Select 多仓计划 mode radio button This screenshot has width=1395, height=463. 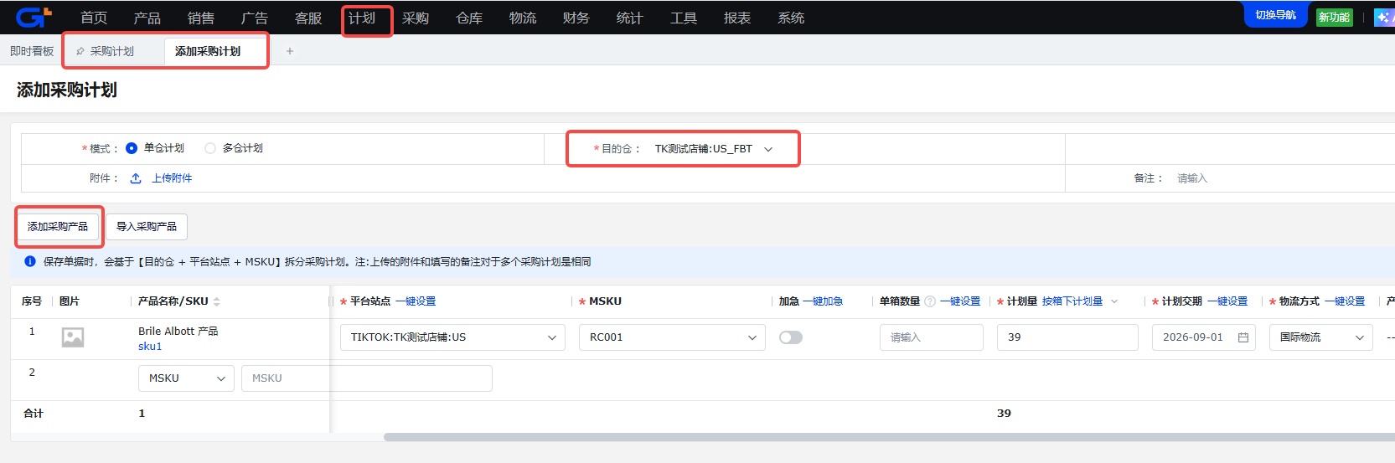coord(210,148)
